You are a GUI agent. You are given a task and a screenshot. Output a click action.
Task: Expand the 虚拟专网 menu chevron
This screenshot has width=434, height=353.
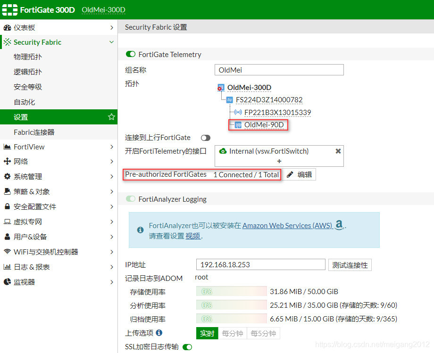111,222
